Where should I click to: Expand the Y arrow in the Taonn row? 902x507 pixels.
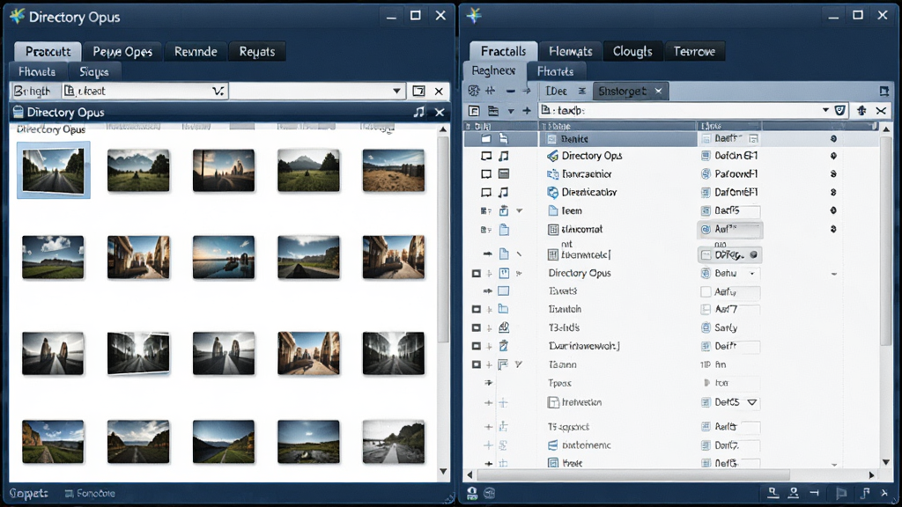(x=518, y=364)
